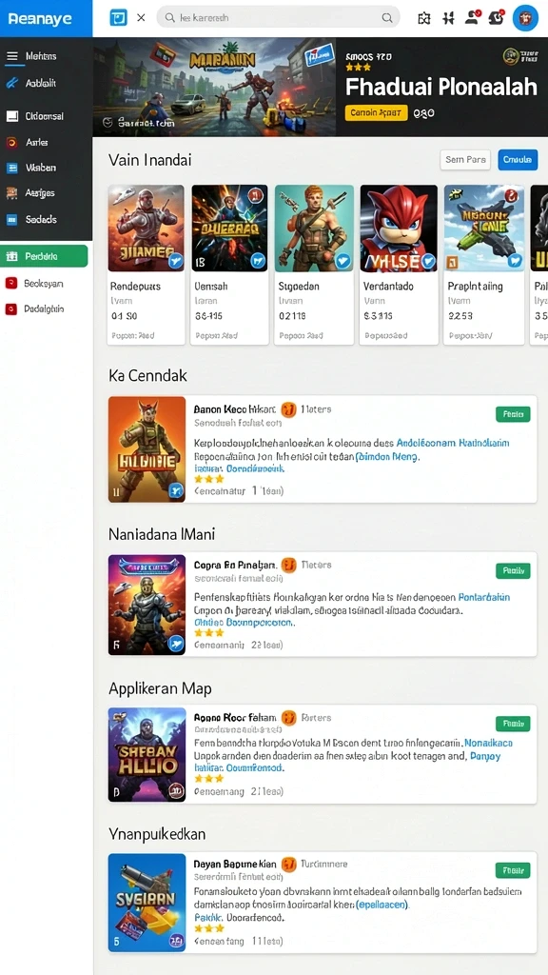The image size is (548, 975).
Task: Select the Pardaria item in sidebar
Action: 44,256
